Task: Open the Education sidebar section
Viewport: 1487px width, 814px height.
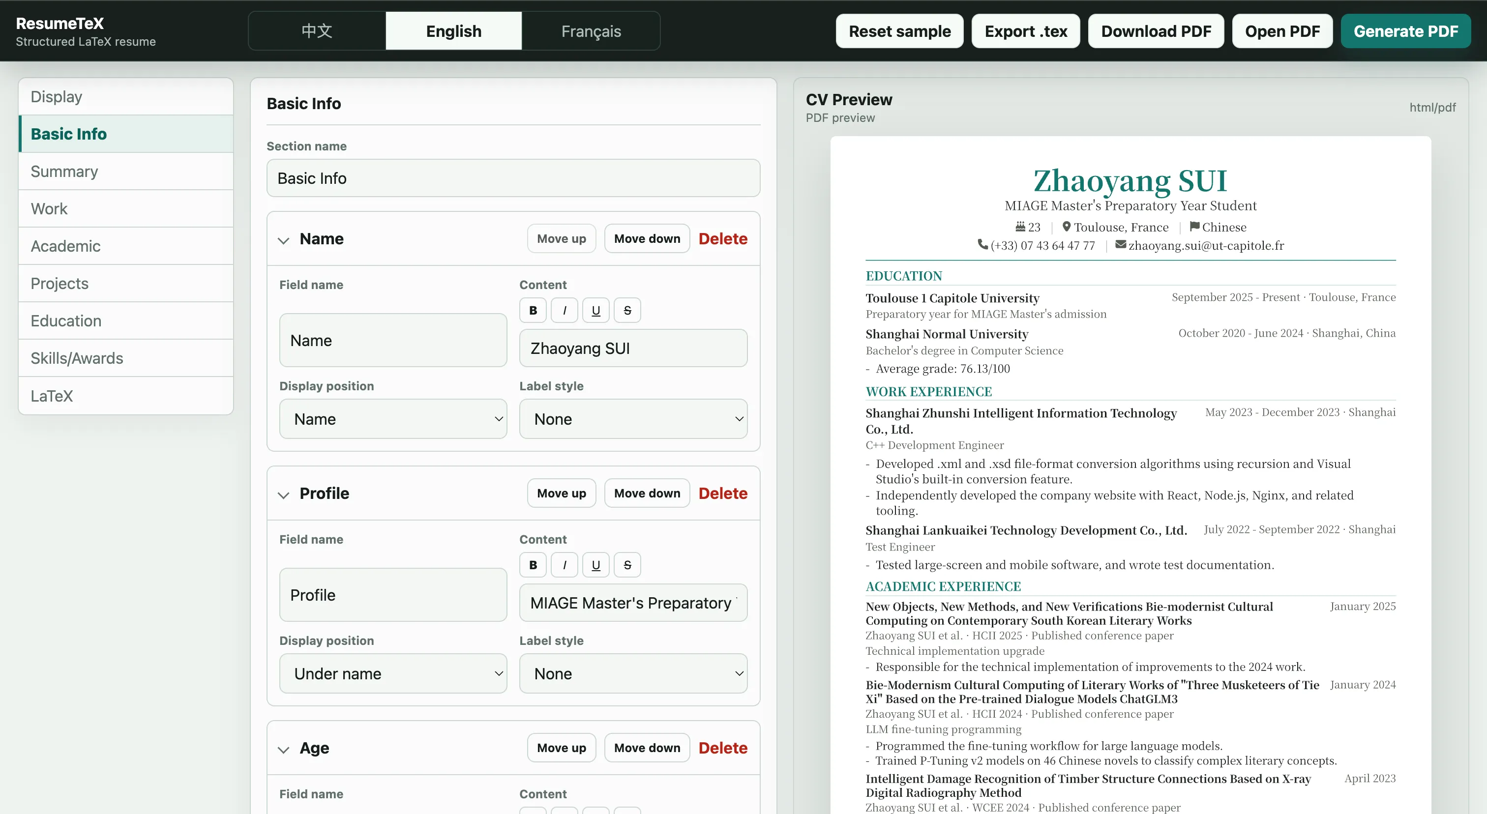Action: [x=126, y=321]
